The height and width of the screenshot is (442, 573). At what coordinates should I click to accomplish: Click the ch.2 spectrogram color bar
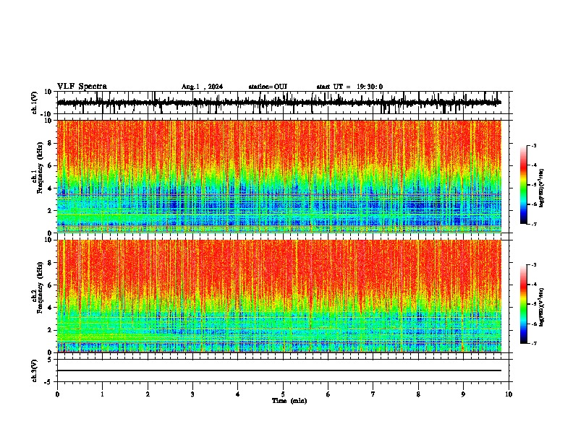point(523,304)
